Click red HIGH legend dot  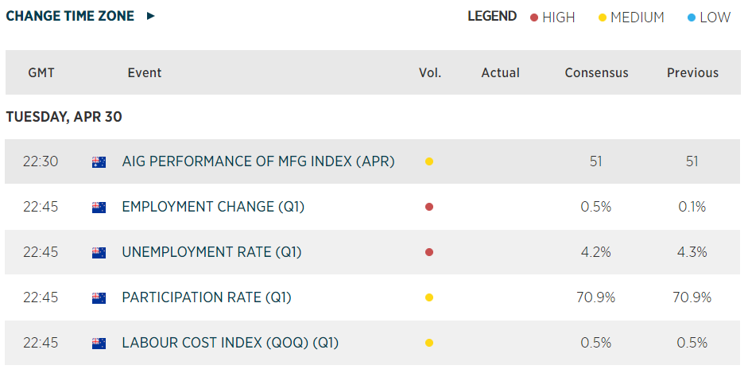534,17
